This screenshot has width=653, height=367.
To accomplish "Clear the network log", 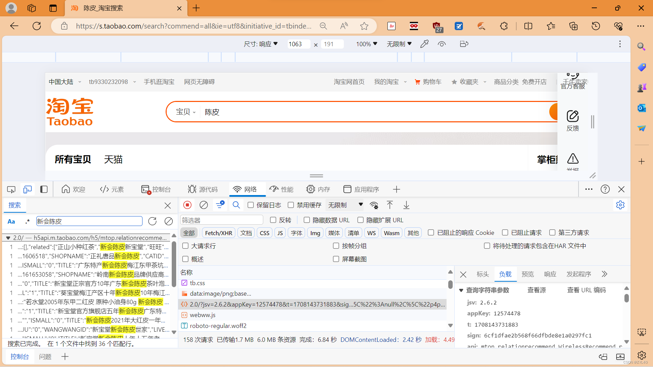I will [204, 205].
